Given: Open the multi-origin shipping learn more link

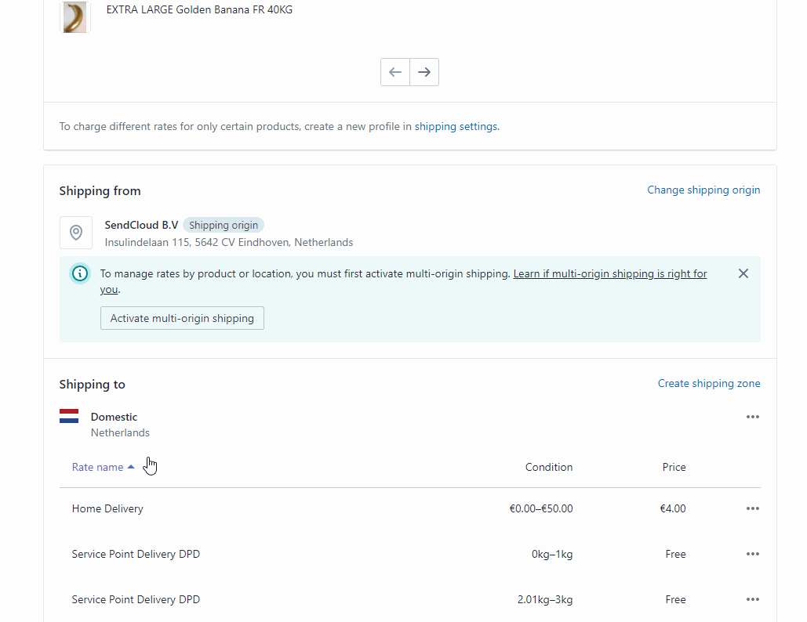Looking at the screenshot, I should [610, 273].
